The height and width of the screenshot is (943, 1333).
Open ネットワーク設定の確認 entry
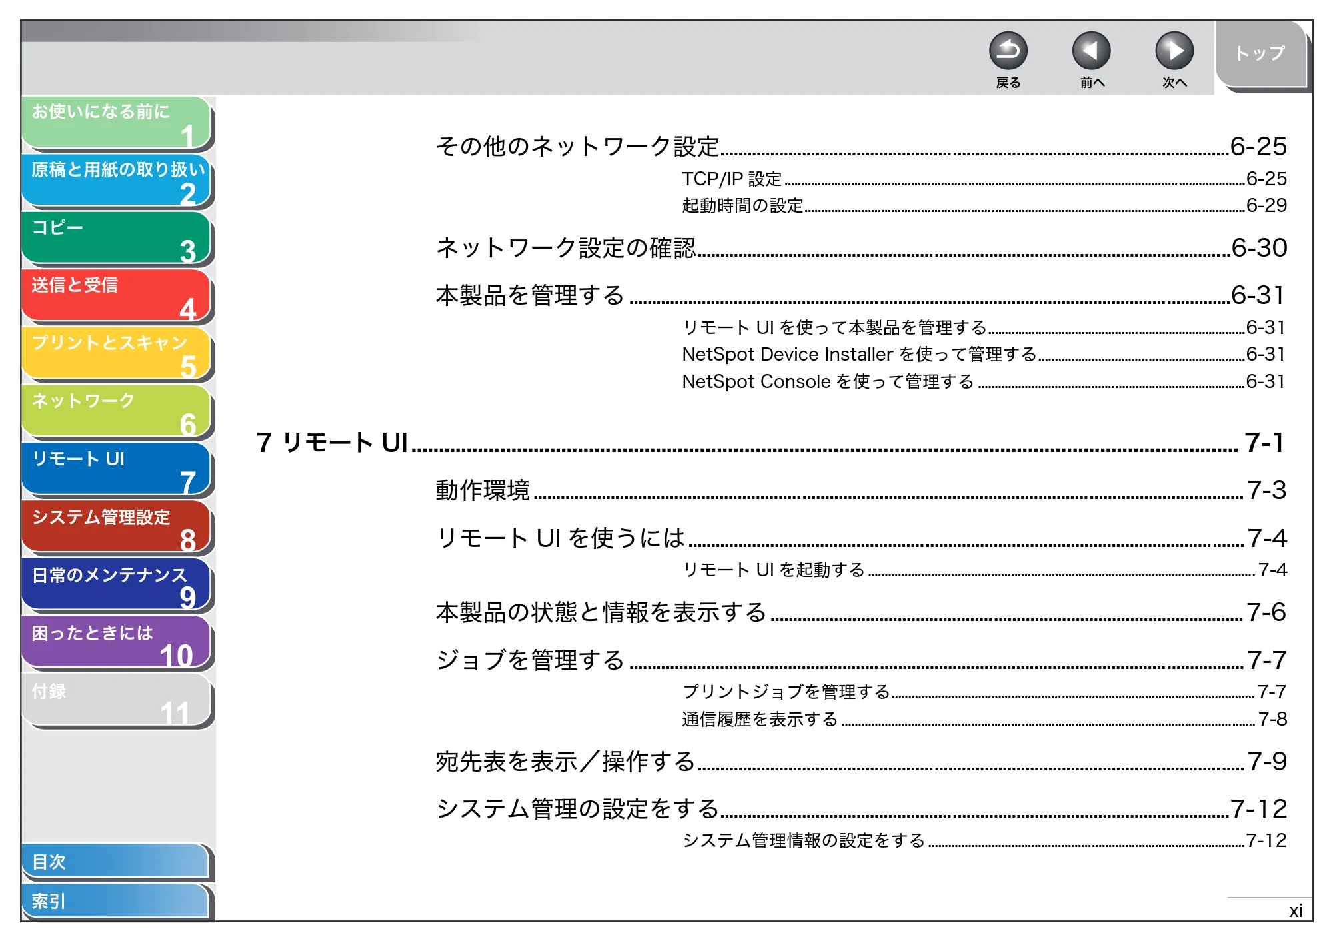(x=860, y=247)
